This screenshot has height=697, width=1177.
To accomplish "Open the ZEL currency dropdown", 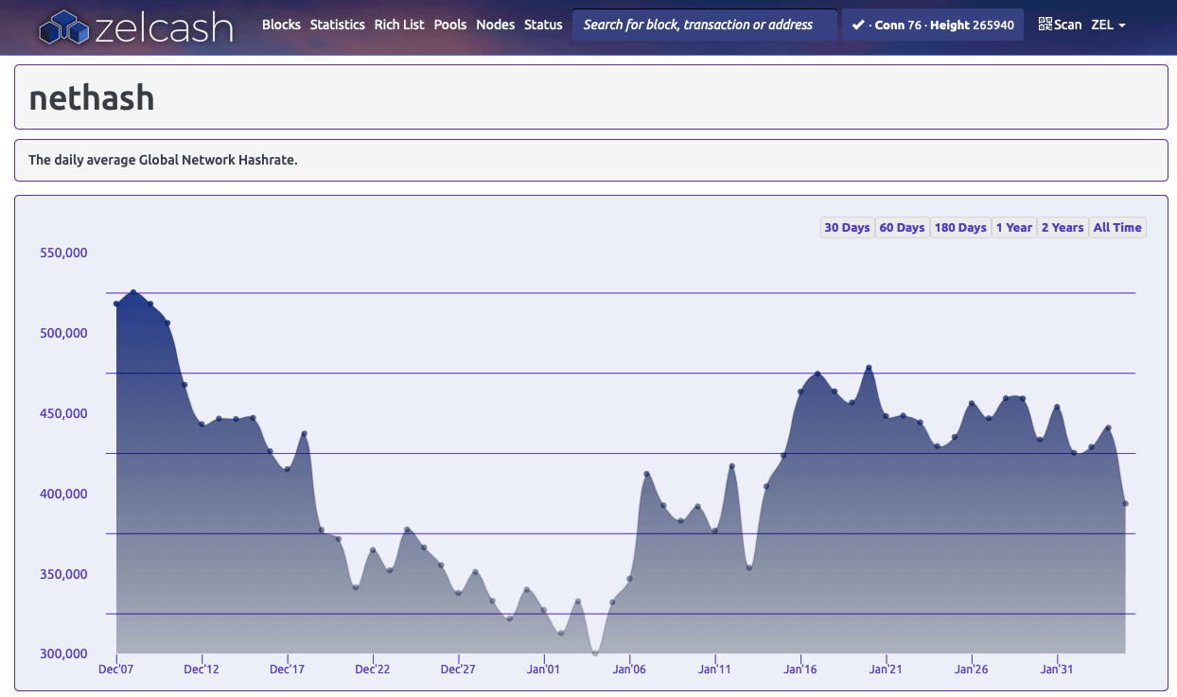I will (x=1108, y=25).
